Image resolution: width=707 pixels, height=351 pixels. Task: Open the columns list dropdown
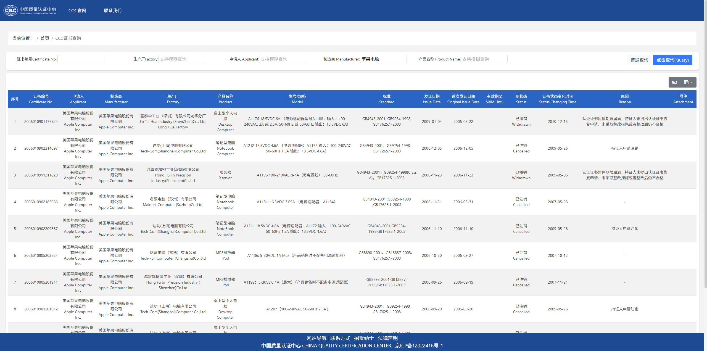click(688, 82)
